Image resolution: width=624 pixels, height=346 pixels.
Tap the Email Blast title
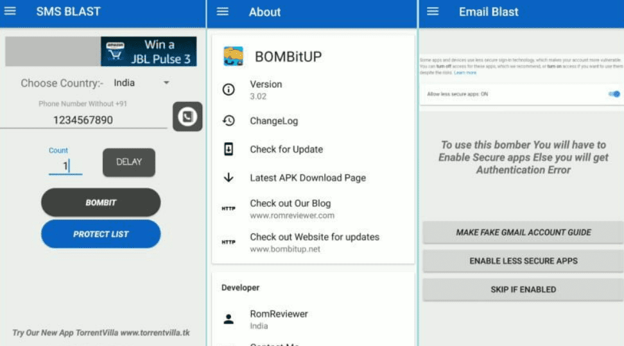(x=489, y=12)
